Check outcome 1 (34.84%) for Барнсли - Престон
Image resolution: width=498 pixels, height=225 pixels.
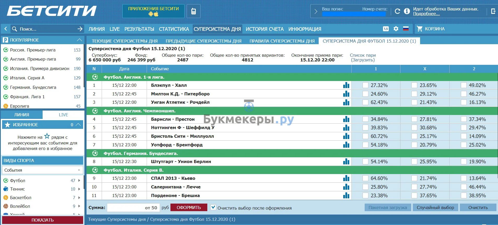click(x=365, y=119)
